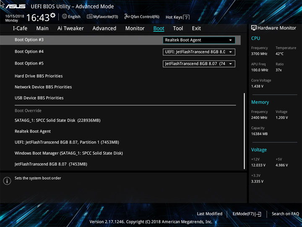The image size is (302, 227).
Task: Click the Memory frequency 2400 MHz
Action: pyautogui.click(x=259, y=118)
